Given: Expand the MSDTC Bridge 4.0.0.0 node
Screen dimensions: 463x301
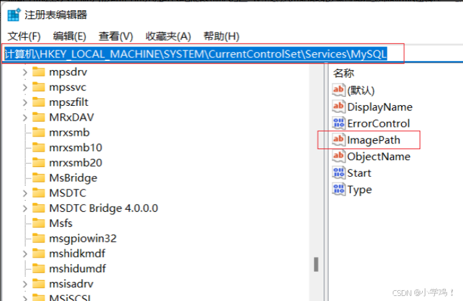Looking at the screenshot, I should [x=25, y=209].
